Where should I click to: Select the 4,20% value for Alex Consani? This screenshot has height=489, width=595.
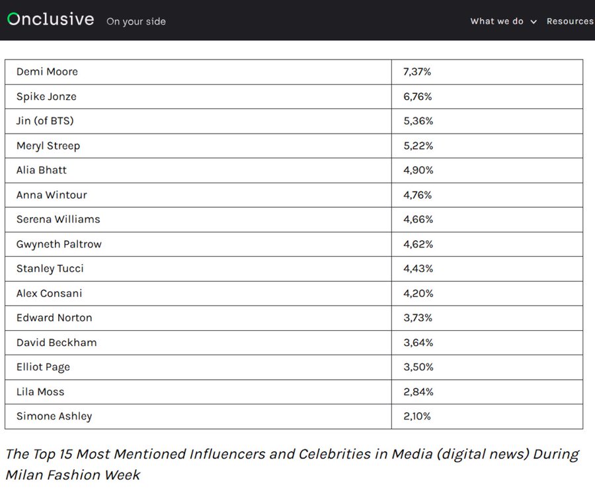[418, 293]
